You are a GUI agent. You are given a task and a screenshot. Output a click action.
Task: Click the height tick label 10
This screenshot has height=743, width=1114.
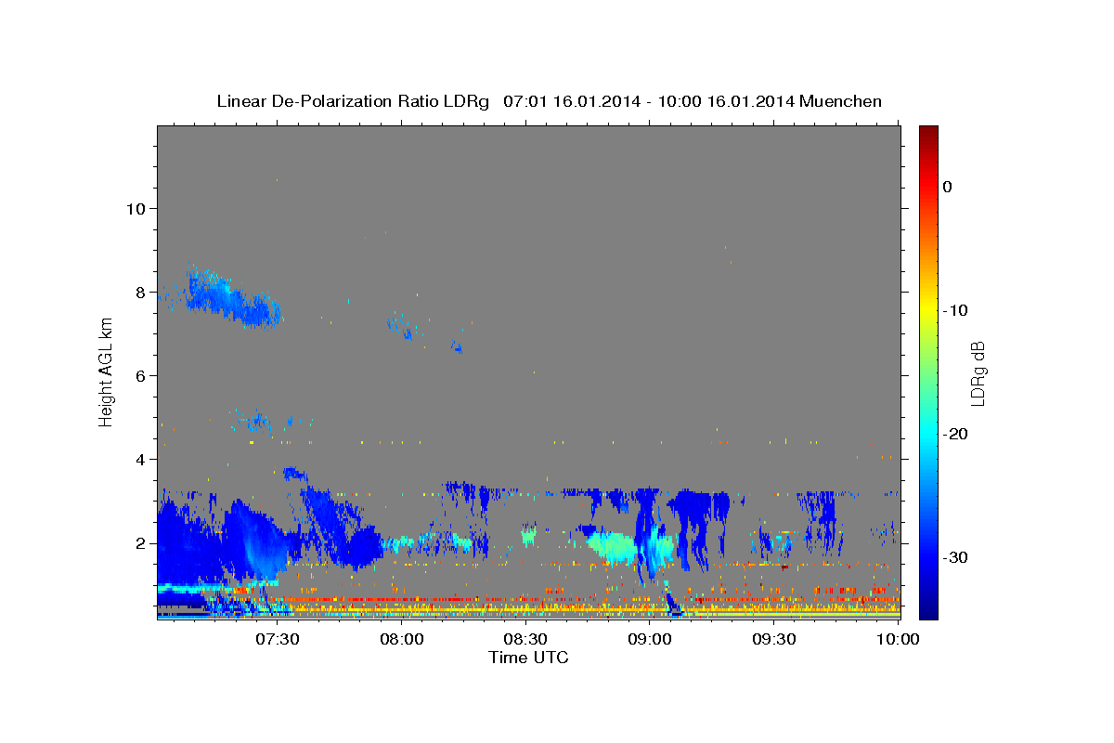tap(136, 208)
